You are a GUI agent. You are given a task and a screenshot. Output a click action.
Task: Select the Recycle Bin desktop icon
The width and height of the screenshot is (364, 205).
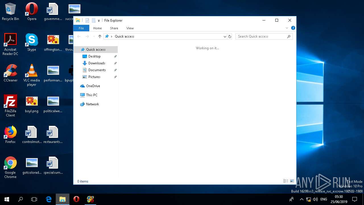coord(11,12)
